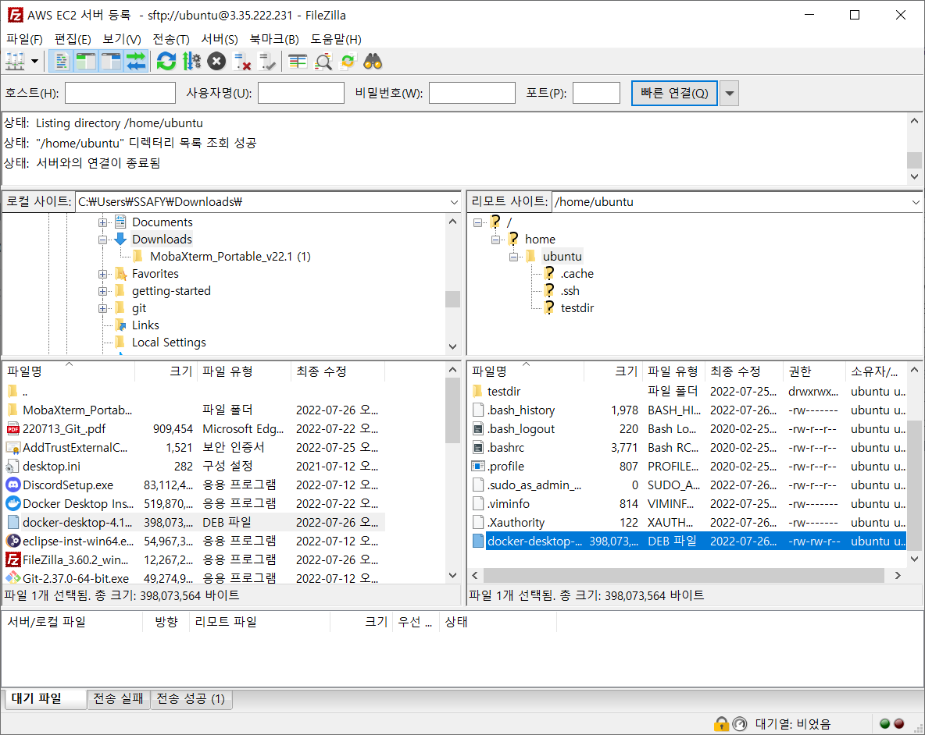The image size is (925, 735).
Task: Click the encrypted connection lock icon
Action: point(722,724)
